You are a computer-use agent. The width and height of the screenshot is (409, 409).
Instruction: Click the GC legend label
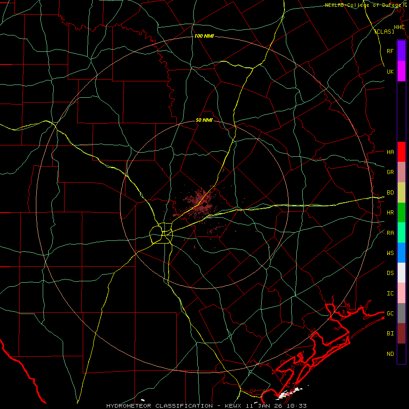pyautogui.click(x=390, y=314)
